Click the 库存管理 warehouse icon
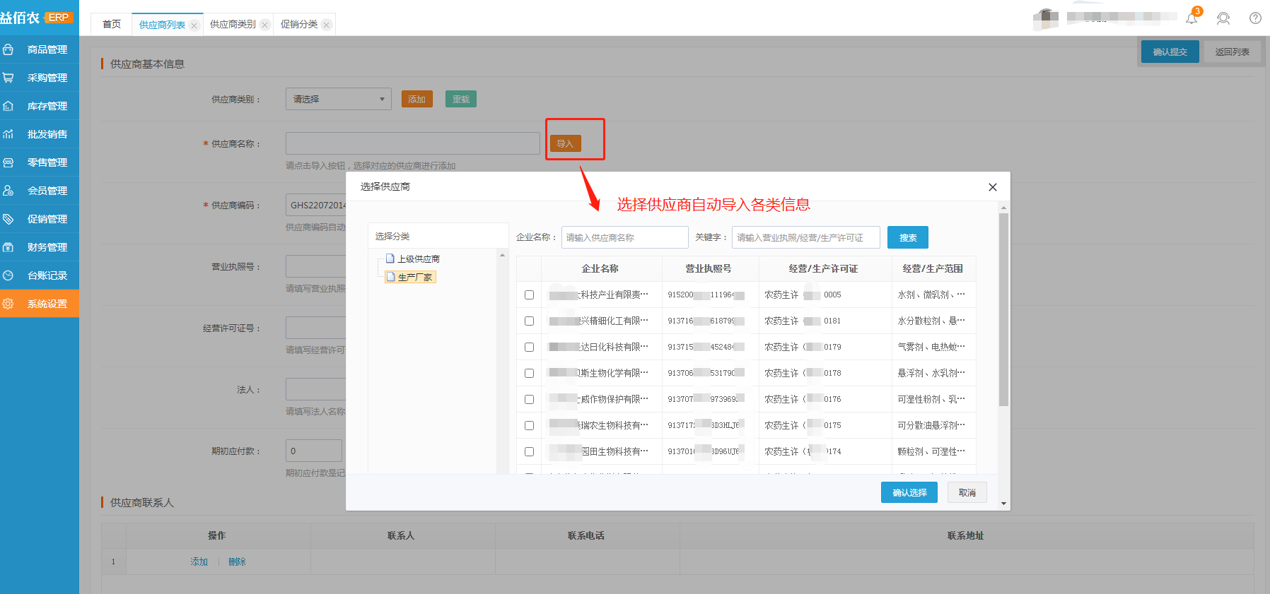The image size is (1270, 594). [8, 106]
